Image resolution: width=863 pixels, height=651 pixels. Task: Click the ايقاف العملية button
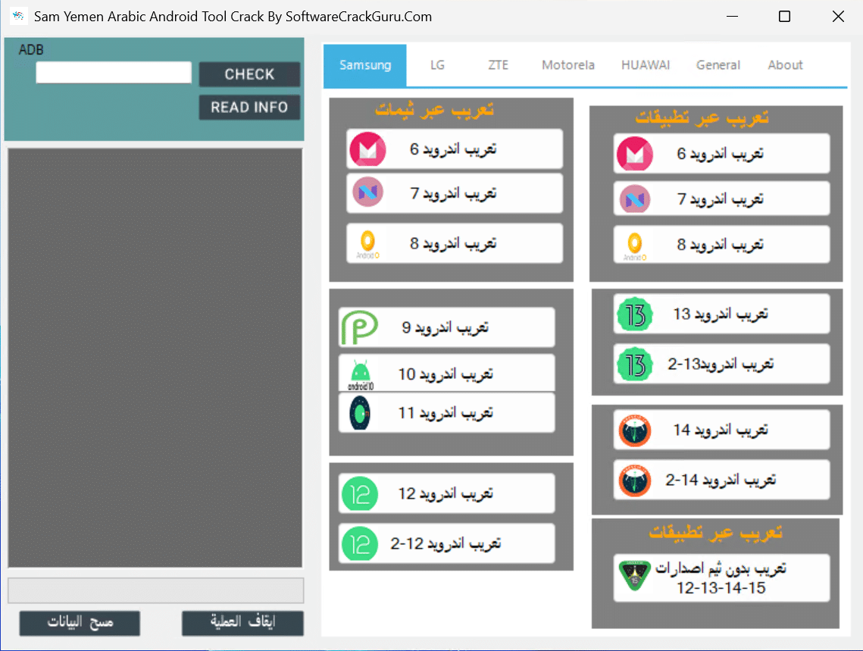click(x=242, y=623)
